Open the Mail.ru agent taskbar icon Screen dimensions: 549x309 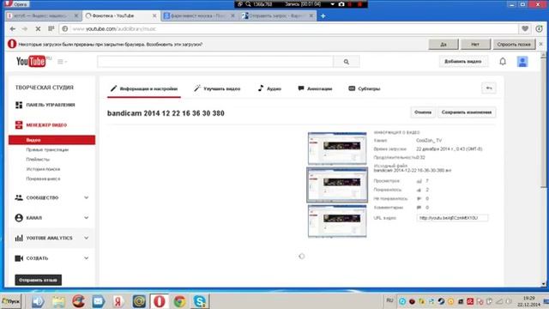pos(139,301)
